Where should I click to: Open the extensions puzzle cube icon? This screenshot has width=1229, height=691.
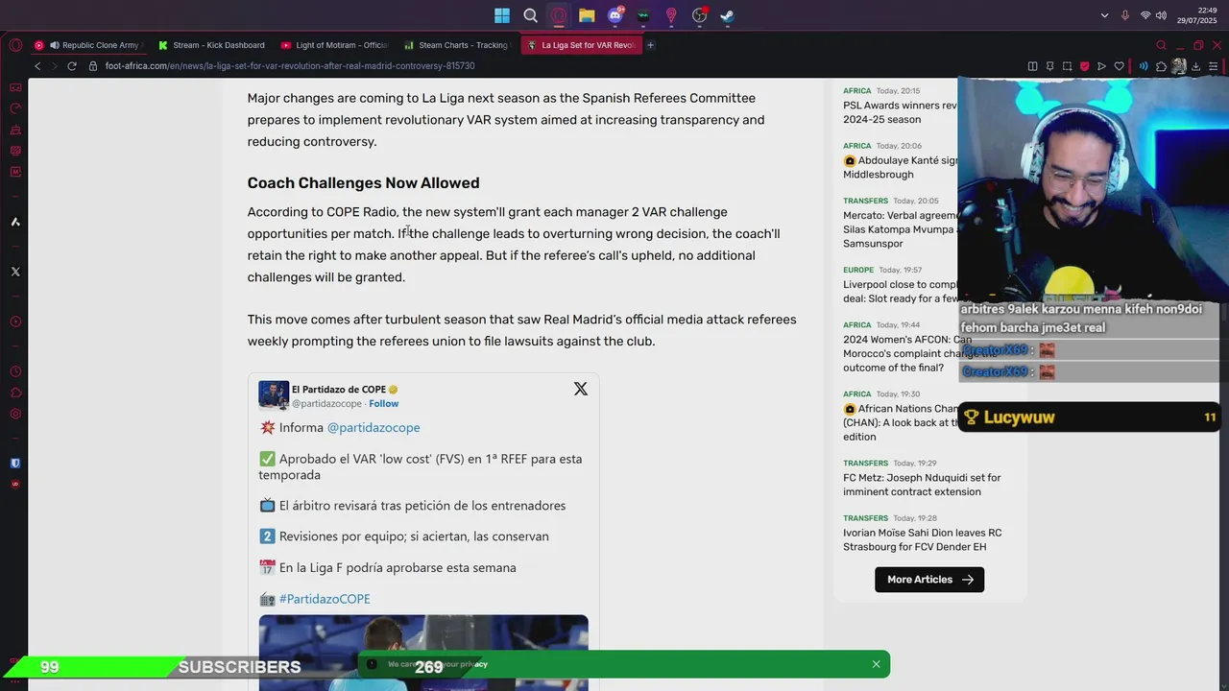[x=1161, y=66]
